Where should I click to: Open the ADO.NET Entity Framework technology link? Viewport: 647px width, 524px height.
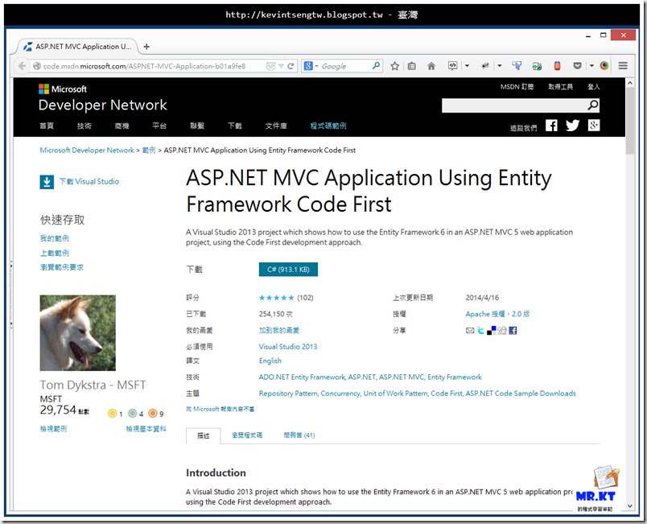[302, 378]
